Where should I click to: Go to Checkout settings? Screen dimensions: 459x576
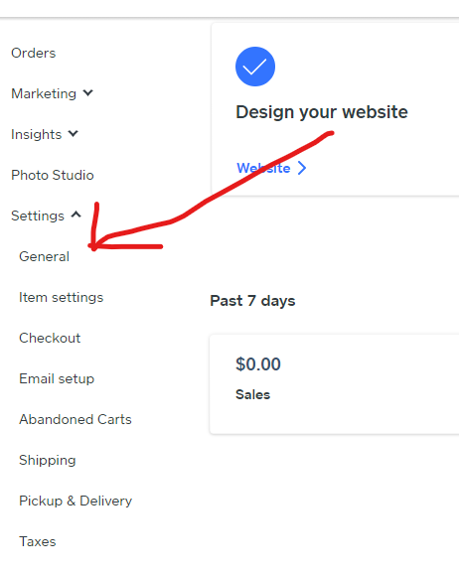pos(50,338)
